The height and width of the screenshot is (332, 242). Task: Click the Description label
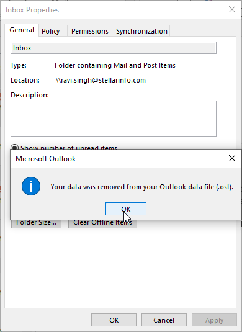pos(30,95)
